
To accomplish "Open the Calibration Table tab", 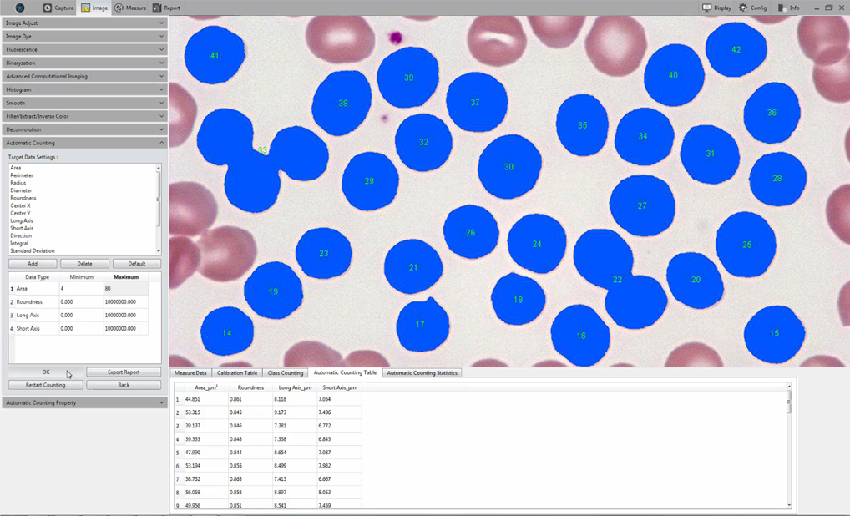I will tap(237, 373).
